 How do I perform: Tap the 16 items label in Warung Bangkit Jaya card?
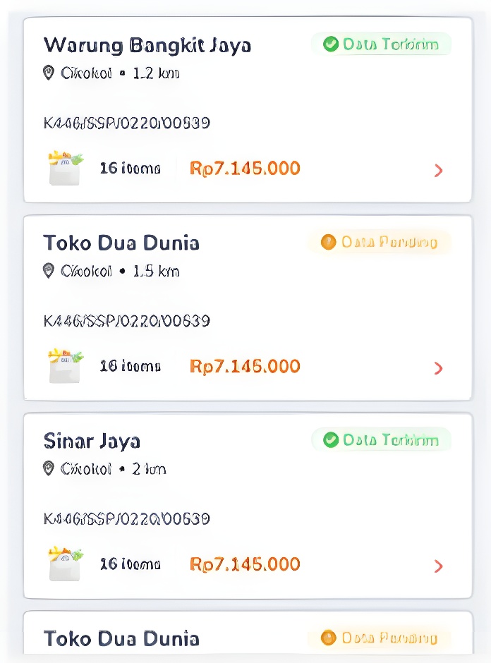(x=130, y=169)
